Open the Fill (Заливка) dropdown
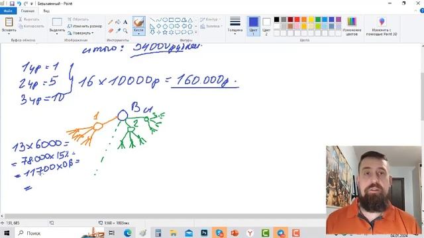424x238 pixels. click(211, 26)
